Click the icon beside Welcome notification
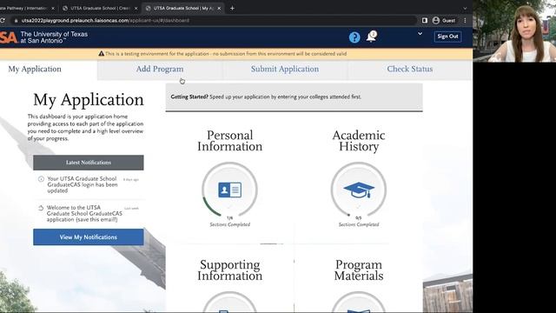The image size is (556, 313). coord(41,208)
